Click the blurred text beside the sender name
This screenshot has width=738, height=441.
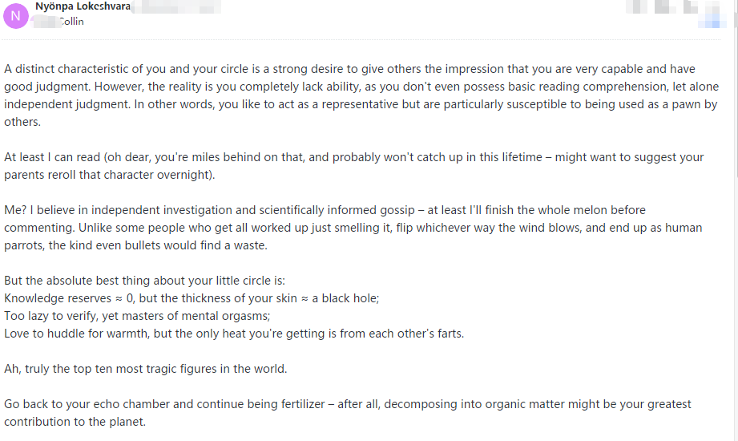point(176,7)
